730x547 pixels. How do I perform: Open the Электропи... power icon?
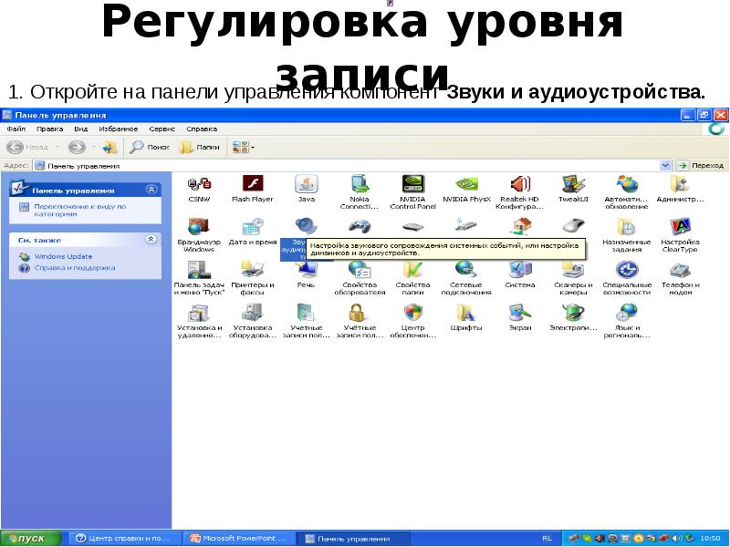click(x=573, y=317)
